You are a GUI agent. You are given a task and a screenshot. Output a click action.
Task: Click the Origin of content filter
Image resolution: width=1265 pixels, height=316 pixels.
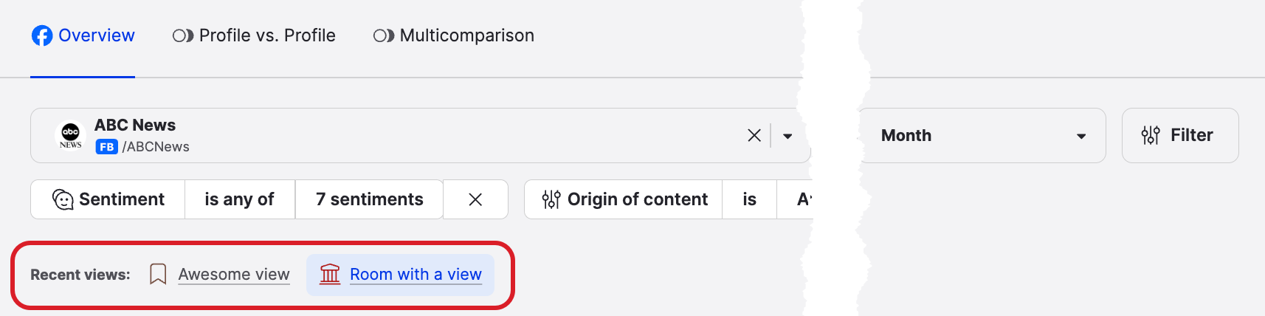[637, 199]
